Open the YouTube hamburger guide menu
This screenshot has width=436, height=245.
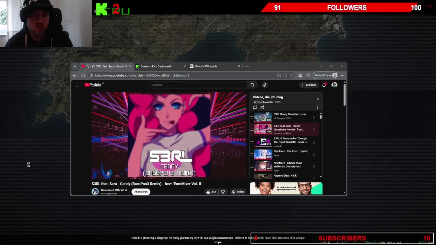tap(78, 85)
